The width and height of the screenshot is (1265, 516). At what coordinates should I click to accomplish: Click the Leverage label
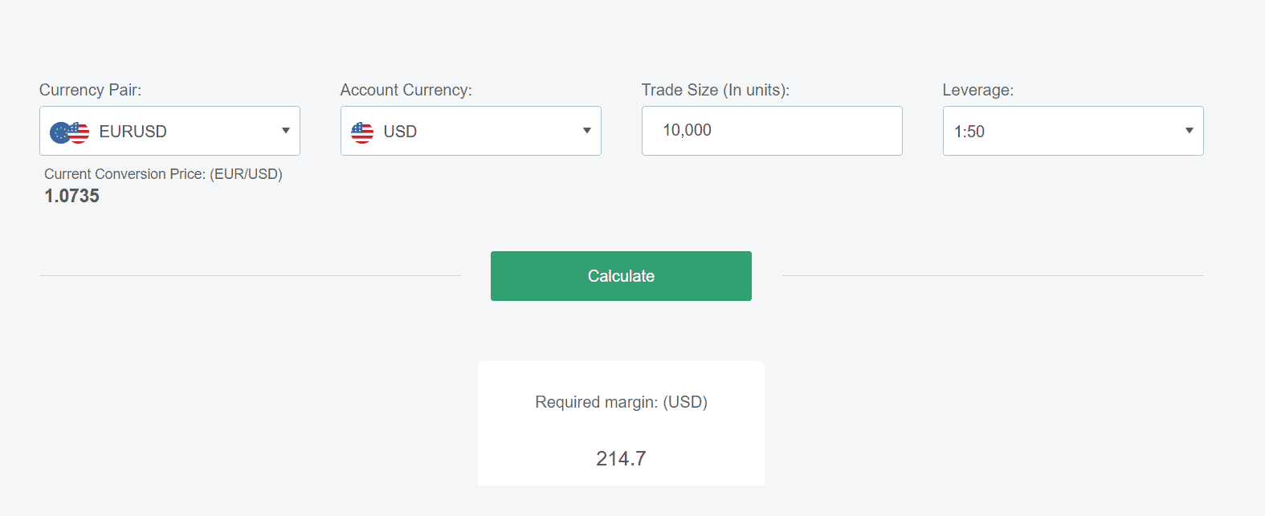point(978,90)
